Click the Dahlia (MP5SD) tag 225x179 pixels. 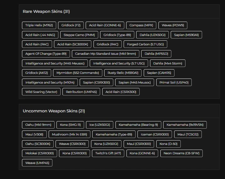[156, 54]
